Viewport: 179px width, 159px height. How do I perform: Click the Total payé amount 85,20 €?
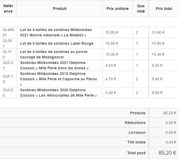tap(167, 153)
